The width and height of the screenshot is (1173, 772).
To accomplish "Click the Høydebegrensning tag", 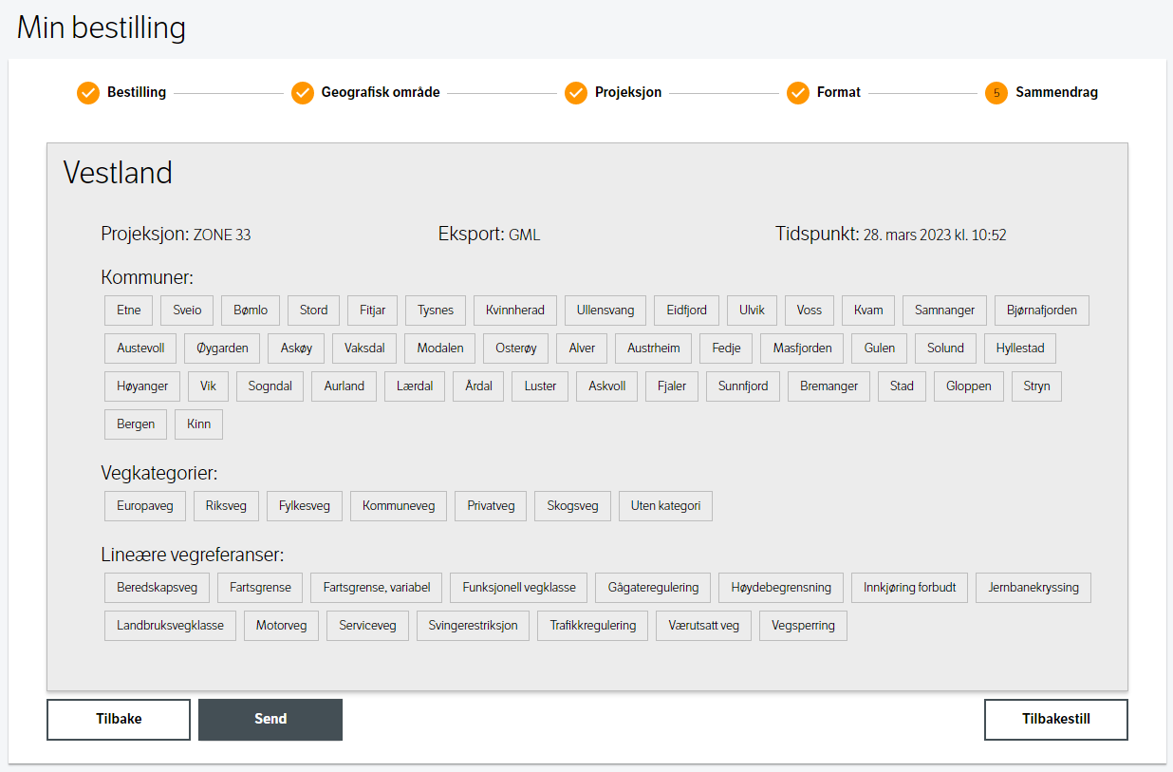I will tap(781, 588).
